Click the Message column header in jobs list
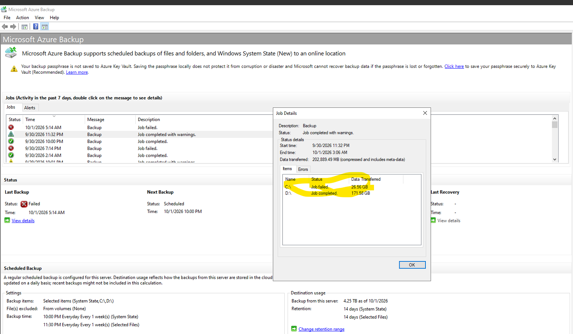The height and width of the screenshot is (334, 573). [110, 120]
